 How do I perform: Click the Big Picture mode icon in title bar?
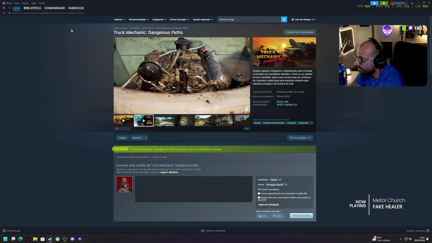pos(412,3)
